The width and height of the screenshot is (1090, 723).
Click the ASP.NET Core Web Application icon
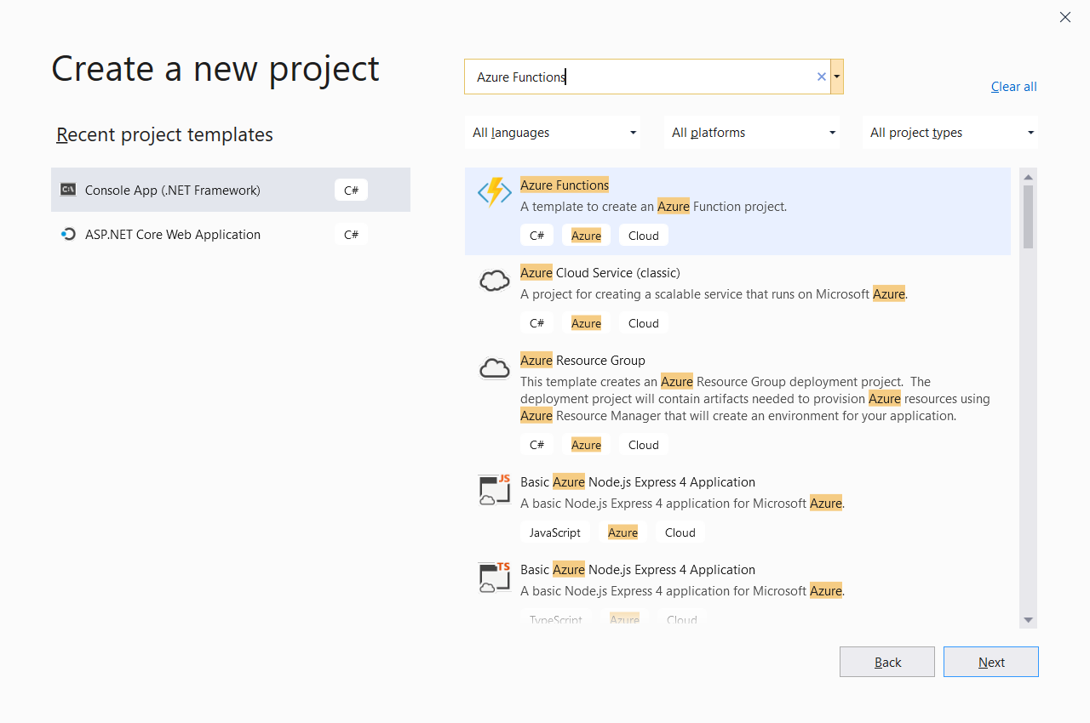point(68,234)
